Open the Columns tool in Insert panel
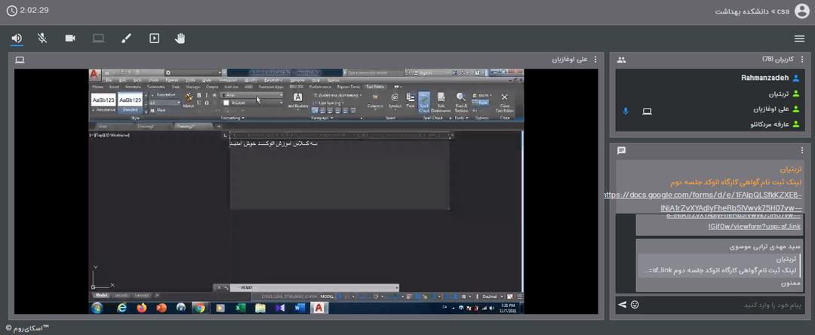 coord(375,100)
